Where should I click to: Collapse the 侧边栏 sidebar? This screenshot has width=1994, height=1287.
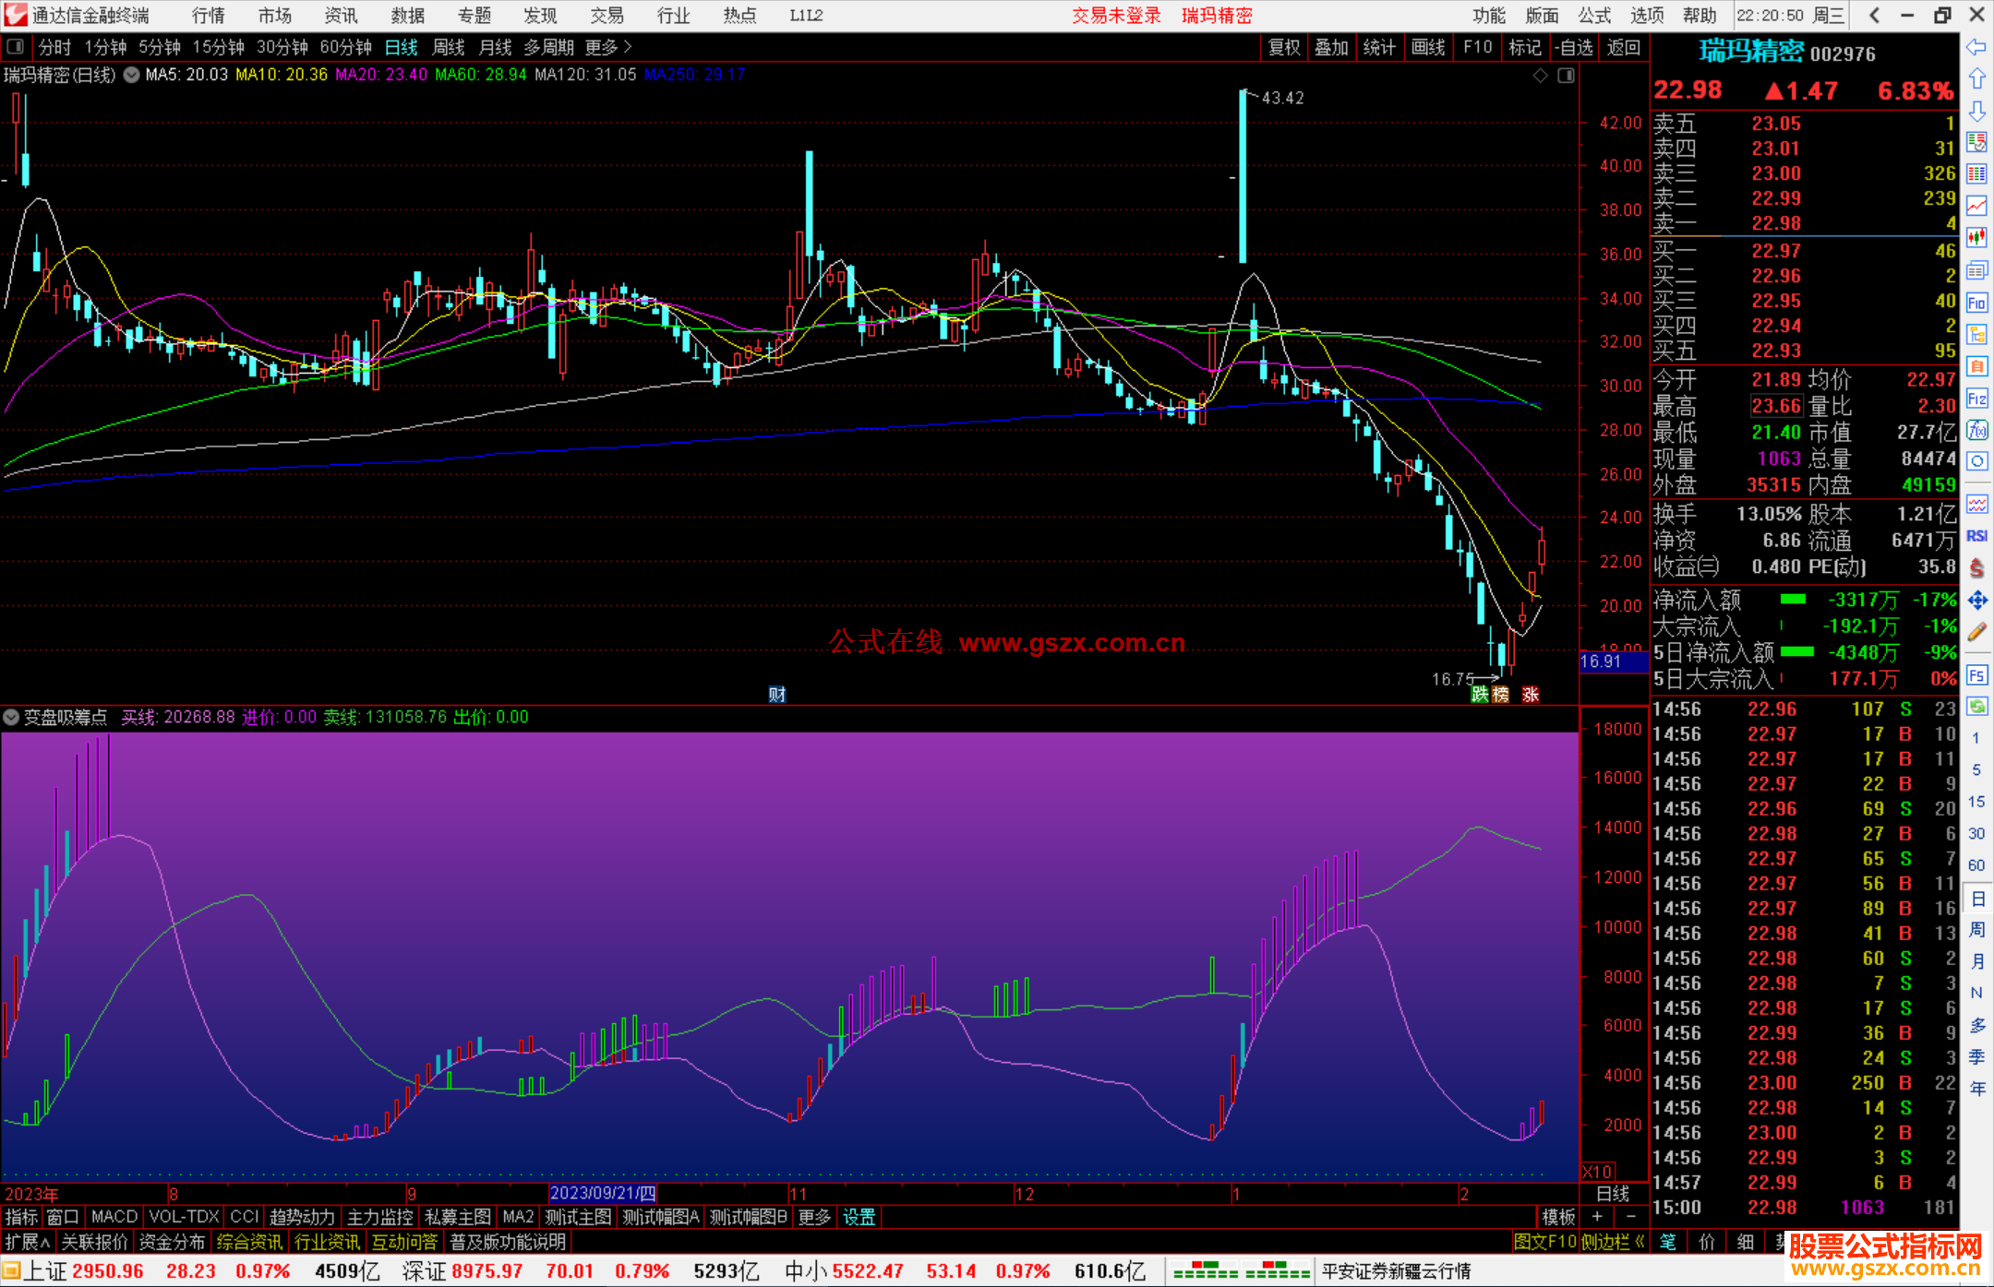pos(1613,1242)
